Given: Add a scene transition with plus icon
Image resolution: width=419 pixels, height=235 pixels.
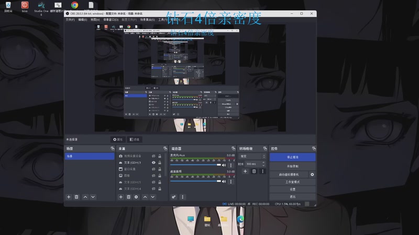Looking at the screenshot, I should point(245,171).
